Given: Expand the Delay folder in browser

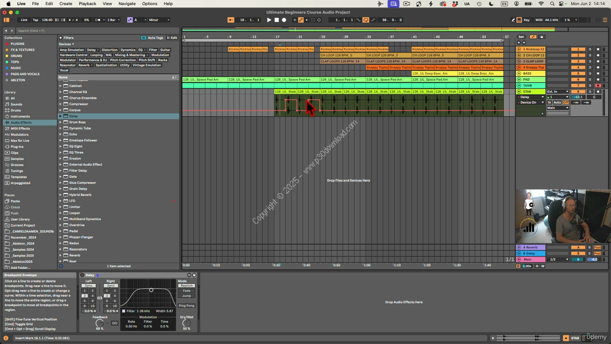Looking at the screenshot, I should click(x=61, y=116).
